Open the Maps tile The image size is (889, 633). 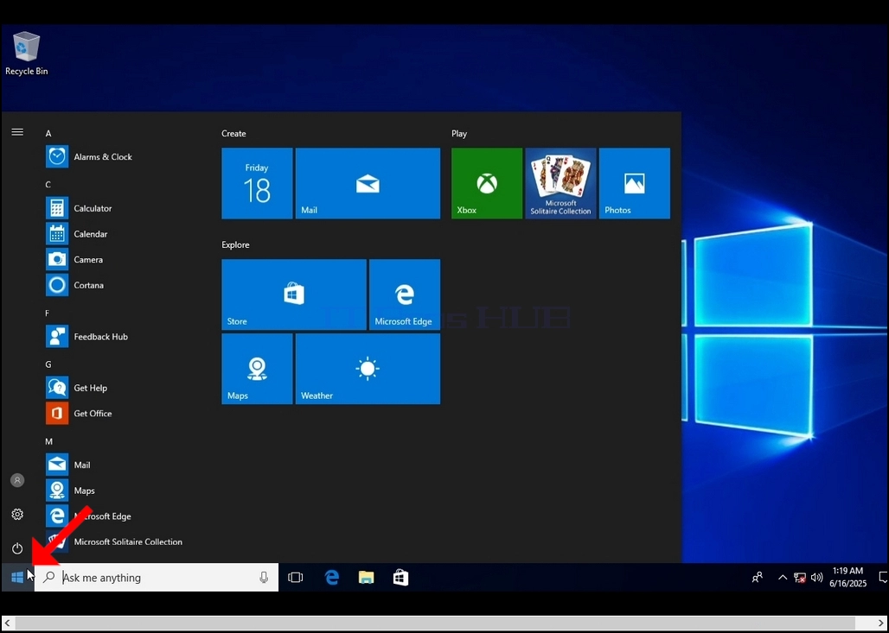pos(257,369)
